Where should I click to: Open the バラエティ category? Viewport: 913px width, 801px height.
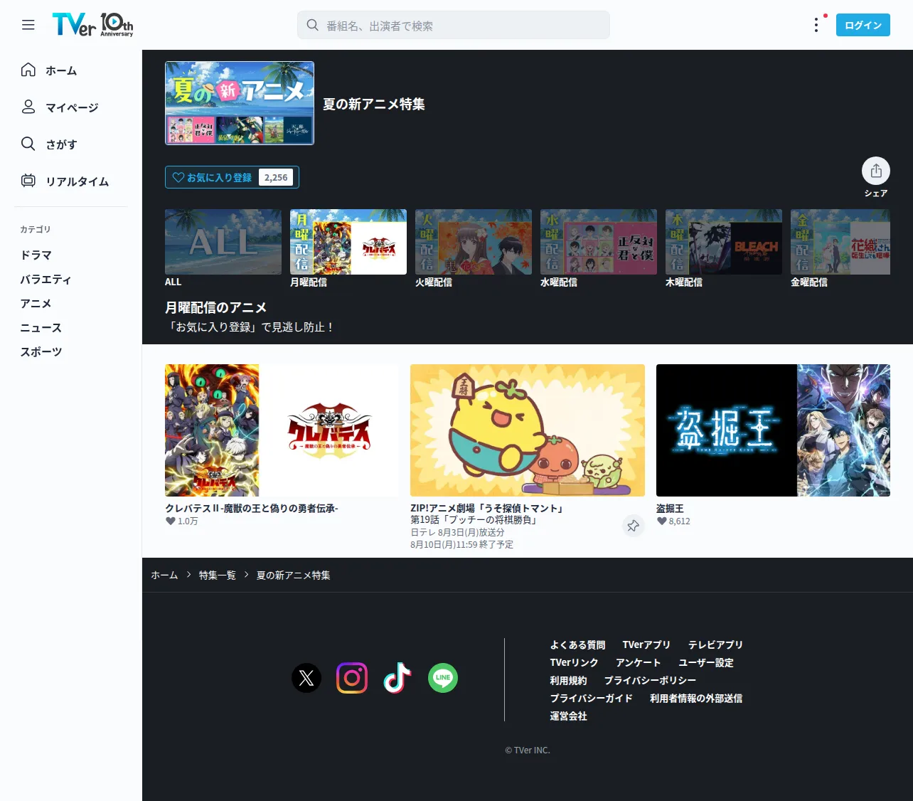tap(46, 279)
